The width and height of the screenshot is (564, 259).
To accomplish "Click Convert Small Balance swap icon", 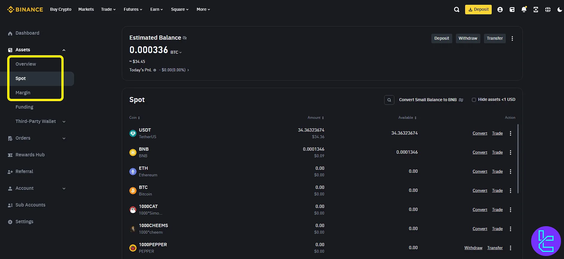I will (x=461, y=100).
